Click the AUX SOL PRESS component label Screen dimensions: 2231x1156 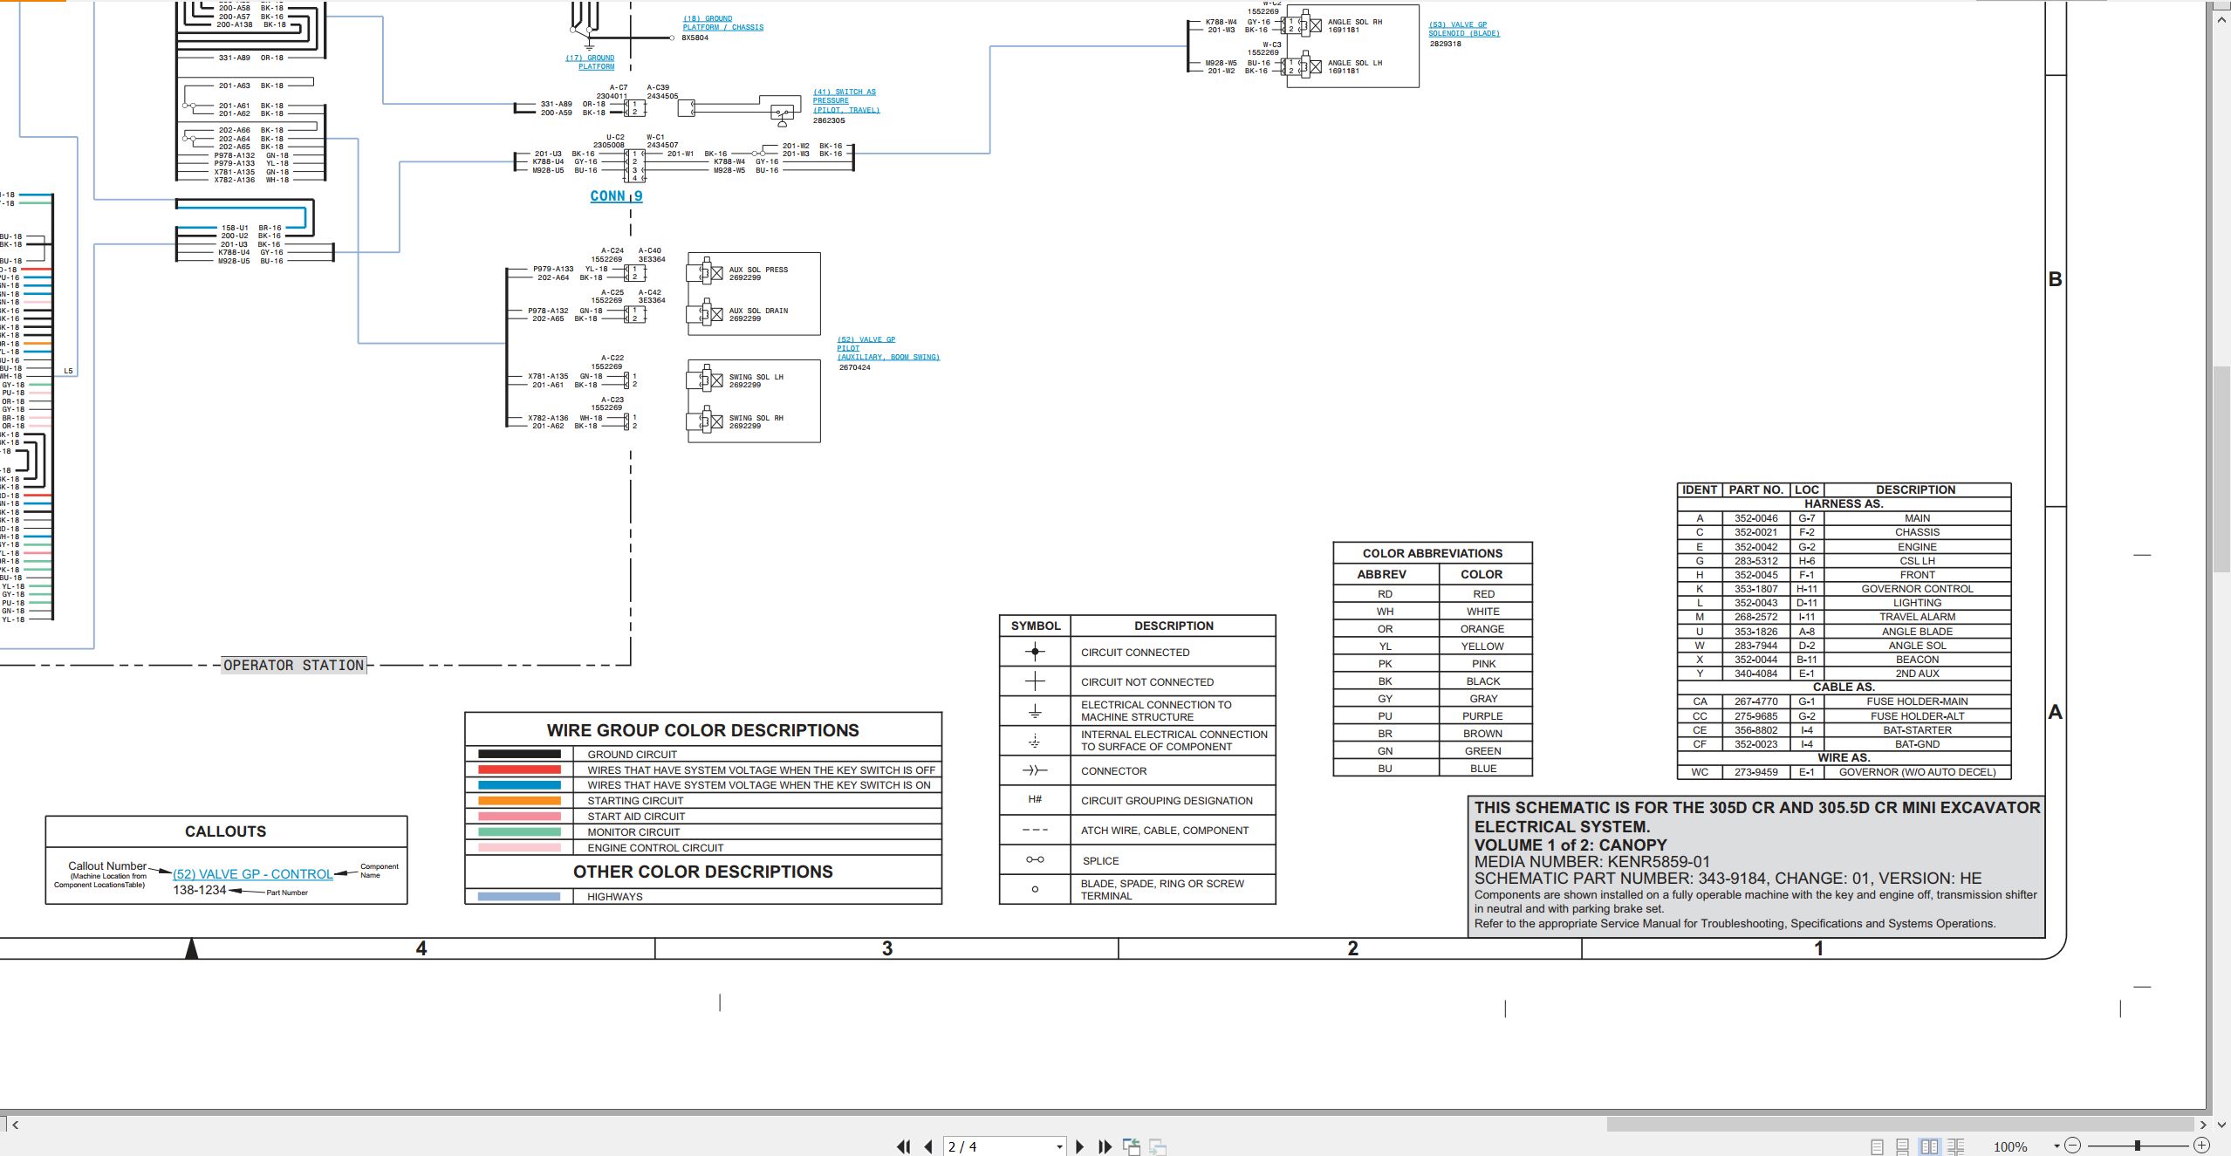pos(758,270)
